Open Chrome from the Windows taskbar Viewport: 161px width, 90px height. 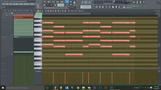point(78,88)
